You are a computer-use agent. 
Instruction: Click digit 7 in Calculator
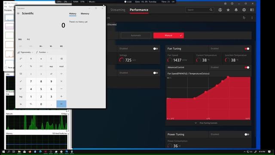coord(31,81)
